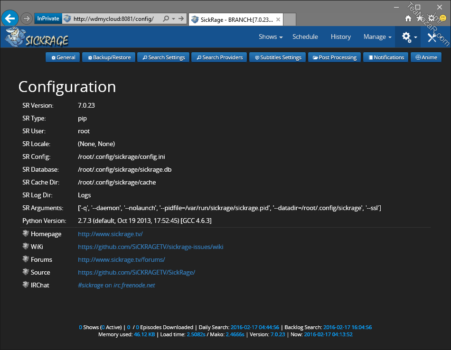Click the Homepage row icon
This screenshot has height=350, width=451.
(26, 234)
